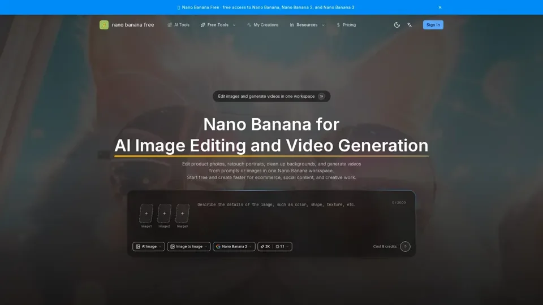Viewport: 543px width, 305px height.
Task: Click the submit arrow button to generate
Action: (x=405, y=247)
